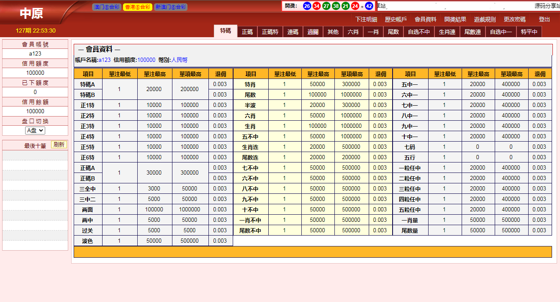Image resolution: width=560 pixels, height=302 pixels.
Task: Go to 更改密碼 change password
Action: [515, 19]
